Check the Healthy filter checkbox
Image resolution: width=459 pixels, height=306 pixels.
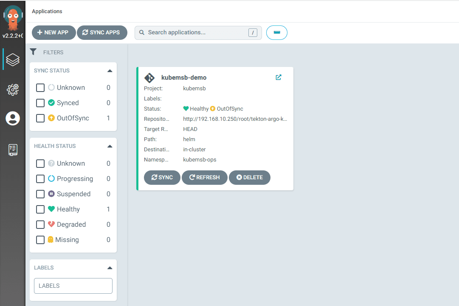40,209
